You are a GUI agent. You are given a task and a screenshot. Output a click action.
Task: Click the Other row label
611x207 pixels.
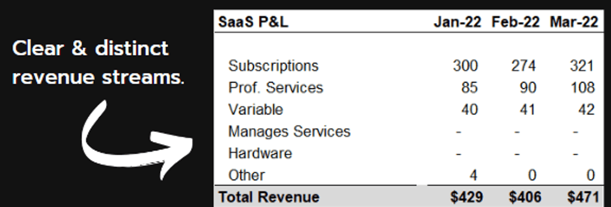point(247,175)
